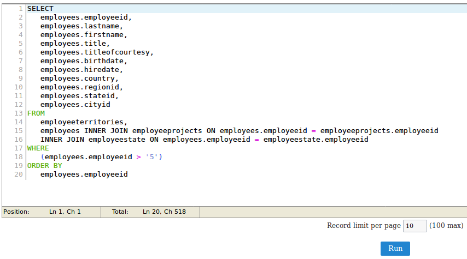
Task: Click employeestate.employeeid at end of line 16
Action: click(x=316, y=140)
